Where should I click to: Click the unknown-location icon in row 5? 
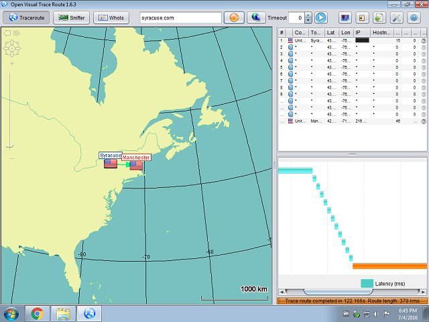click(290, 67)
